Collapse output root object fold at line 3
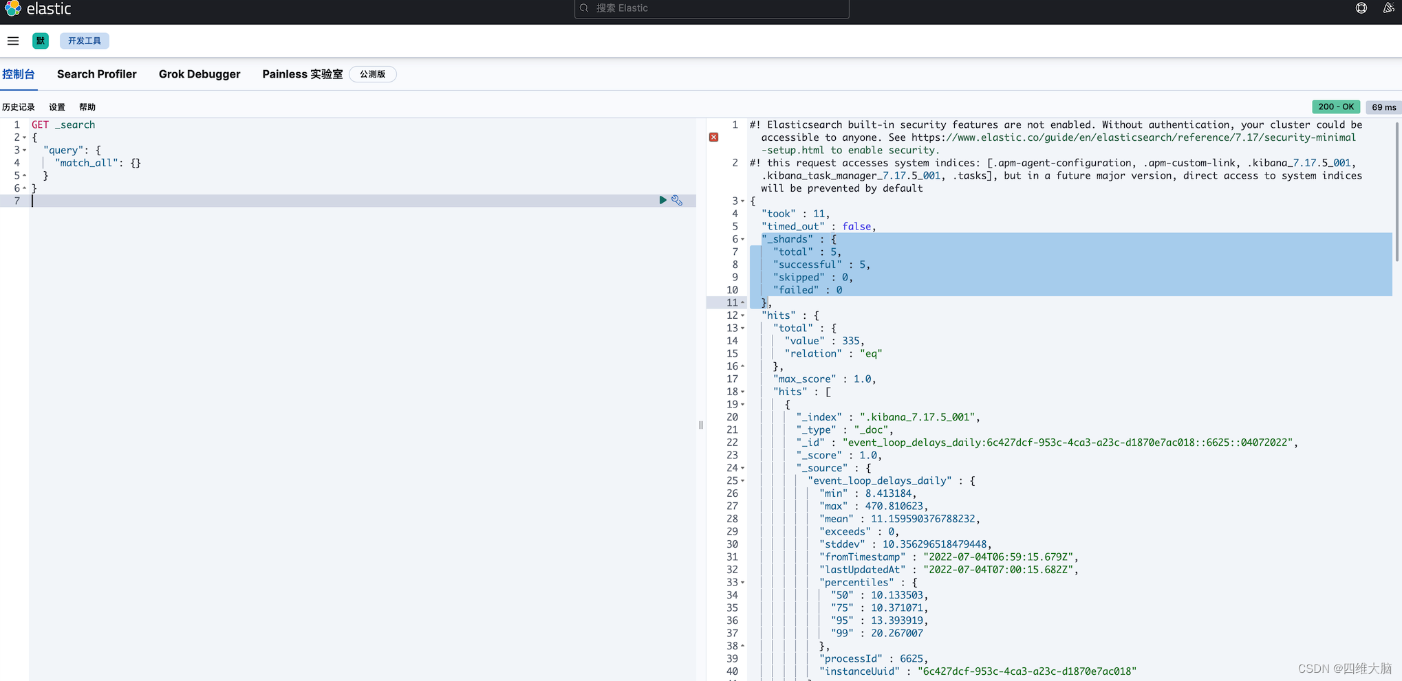The height and width of the screenshot is (681, 1402). [743, 201]
